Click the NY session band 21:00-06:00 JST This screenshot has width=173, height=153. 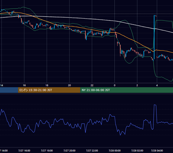coord(126,90)
